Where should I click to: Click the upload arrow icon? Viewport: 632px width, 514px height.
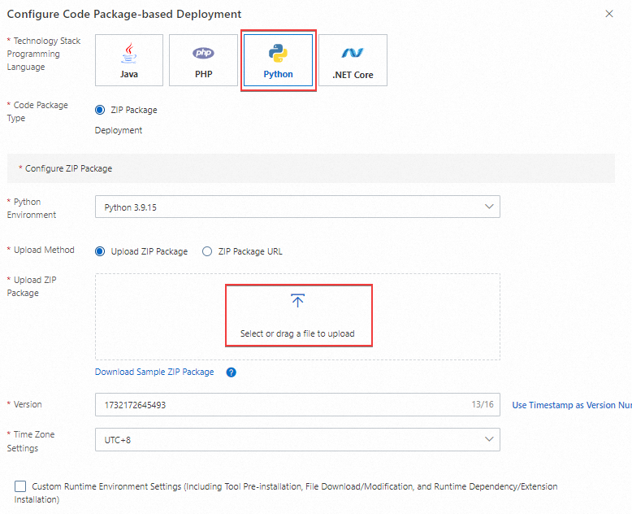(x=297, y=301)
